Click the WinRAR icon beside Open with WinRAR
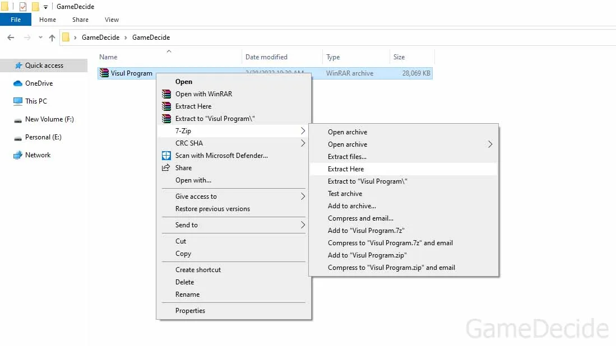 tap(166, 93)
